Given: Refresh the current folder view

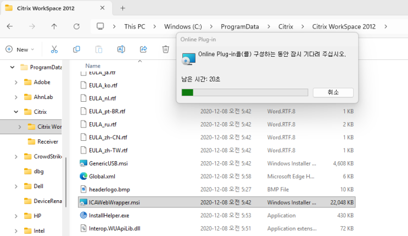Looking at the screenshot, I should coord(76,26).
